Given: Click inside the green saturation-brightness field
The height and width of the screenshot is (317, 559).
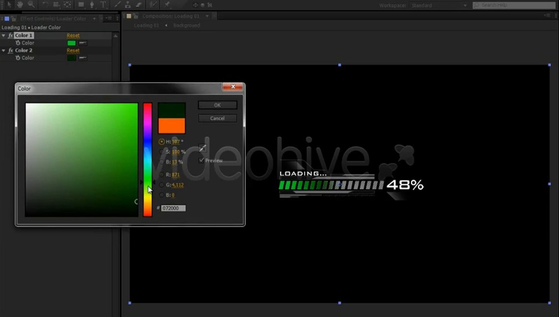Looking at the screenshot, I should pyautogui.click(x=81, y=159).
